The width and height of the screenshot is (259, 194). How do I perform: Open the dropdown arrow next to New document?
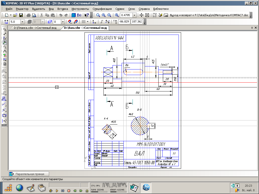11,15
